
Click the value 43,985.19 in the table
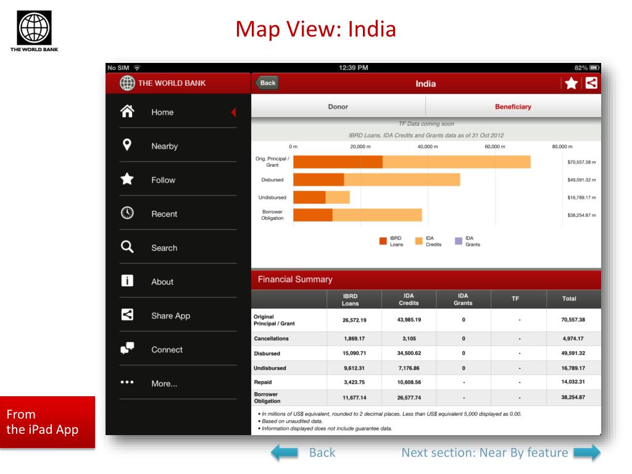(x=409, y=320)
